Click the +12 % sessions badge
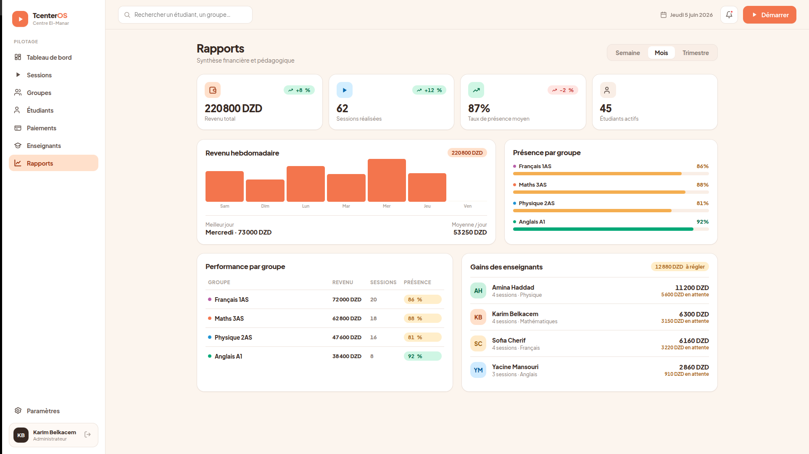 click(429, 90)
